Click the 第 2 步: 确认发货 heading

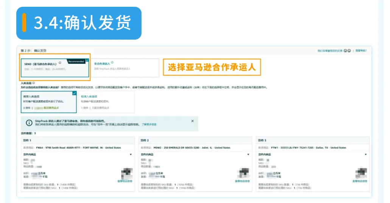[33, 51]
